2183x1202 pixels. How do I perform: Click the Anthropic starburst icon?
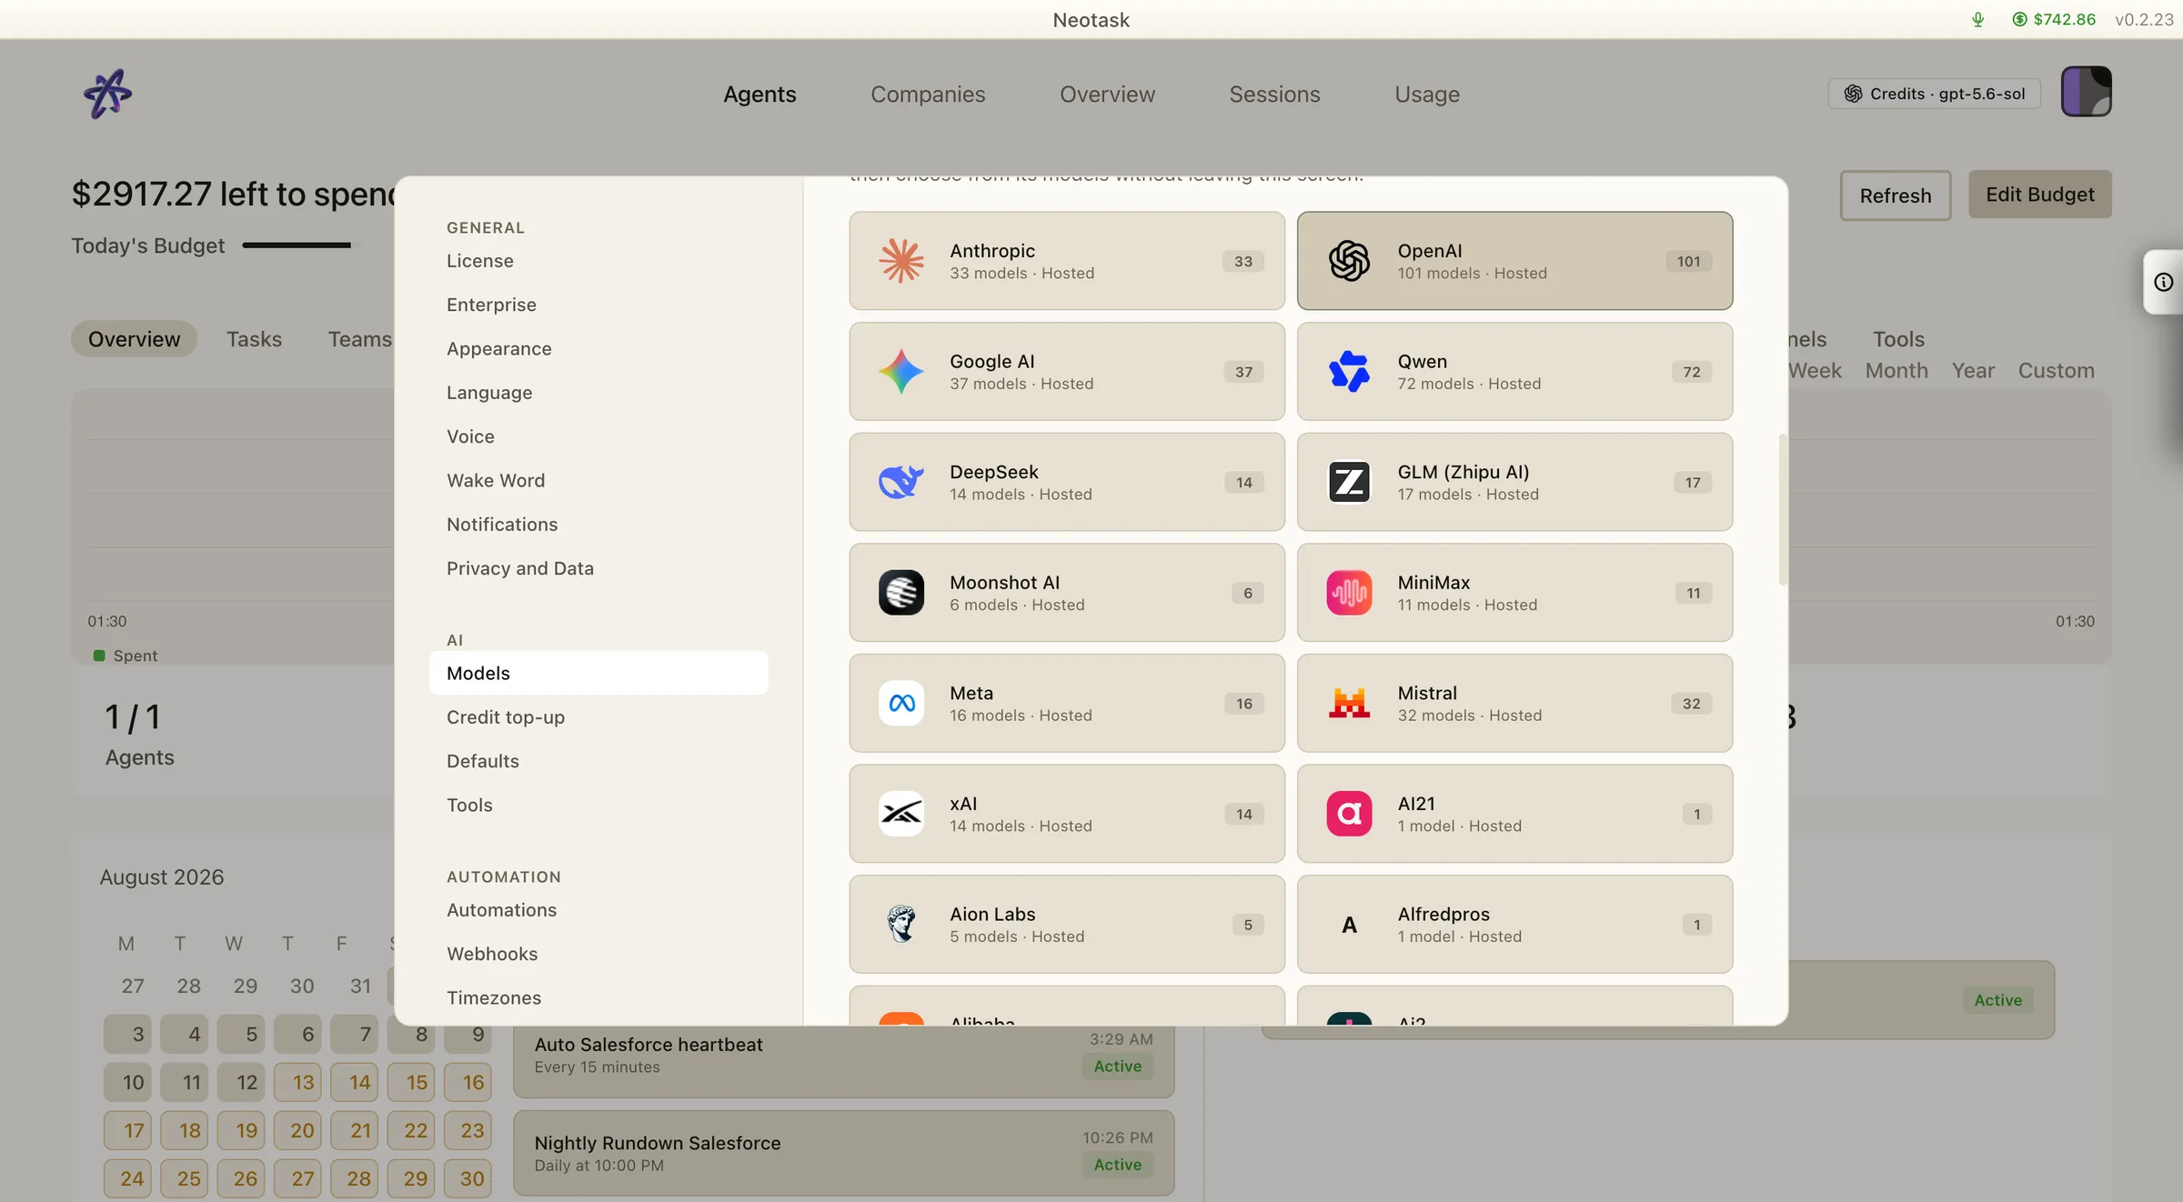click(x=900, y=261)
